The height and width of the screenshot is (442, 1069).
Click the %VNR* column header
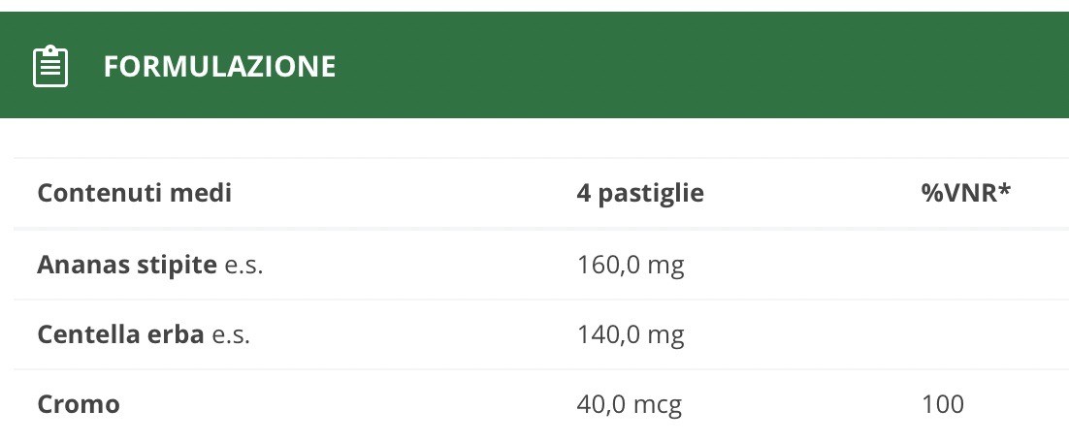tap(965, 194)
